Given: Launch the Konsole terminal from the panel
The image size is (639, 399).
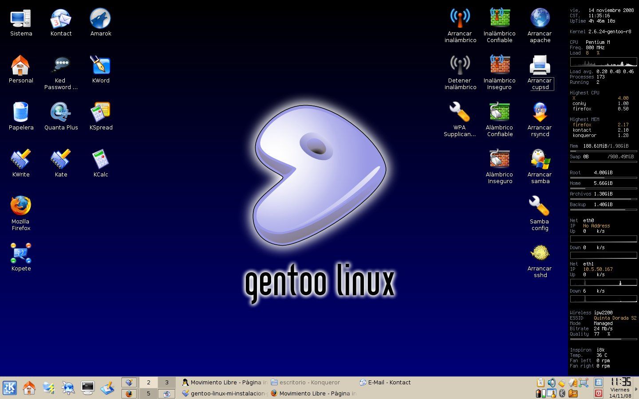Looking at the screenshot, I should click(x=88, y=388).
